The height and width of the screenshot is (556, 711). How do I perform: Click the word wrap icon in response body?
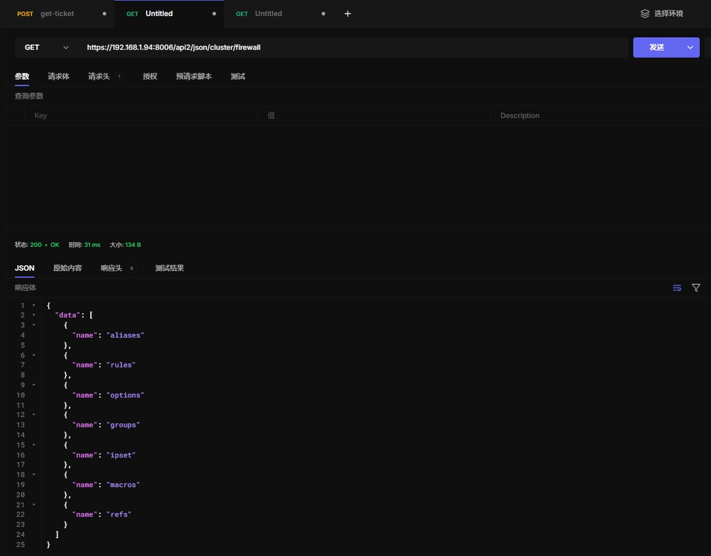[x=677, y=288]
